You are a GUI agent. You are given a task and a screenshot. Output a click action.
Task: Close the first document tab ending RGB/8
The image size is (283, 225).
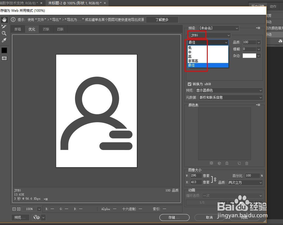[41, 3]
